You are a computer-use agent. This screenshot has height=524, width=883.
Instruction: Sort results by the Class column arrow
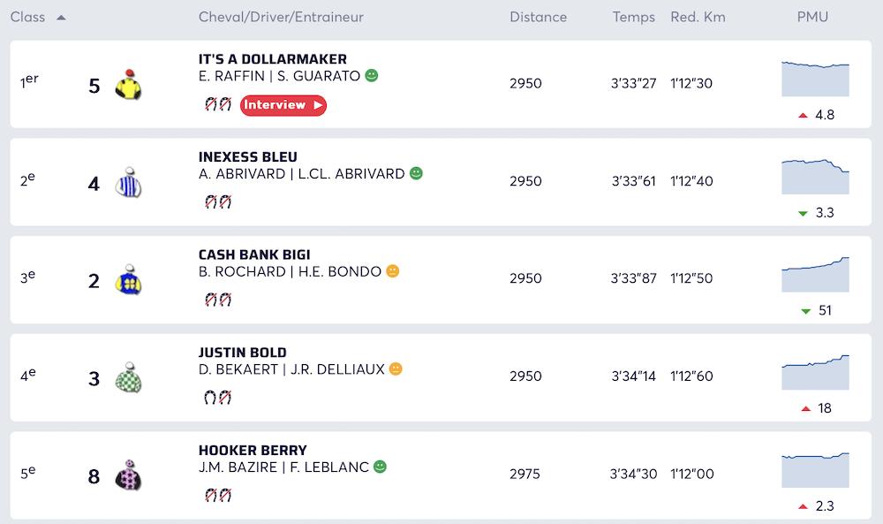click(x=60, y=17)
